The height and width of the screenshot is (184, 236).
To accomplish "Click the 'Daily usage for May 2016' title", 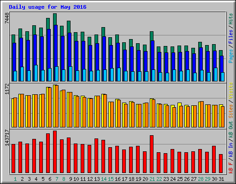I will point(47,7).
